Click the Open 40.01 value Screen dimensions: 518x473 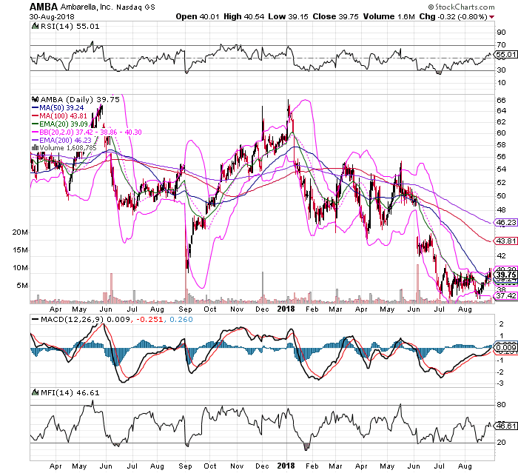198,16
